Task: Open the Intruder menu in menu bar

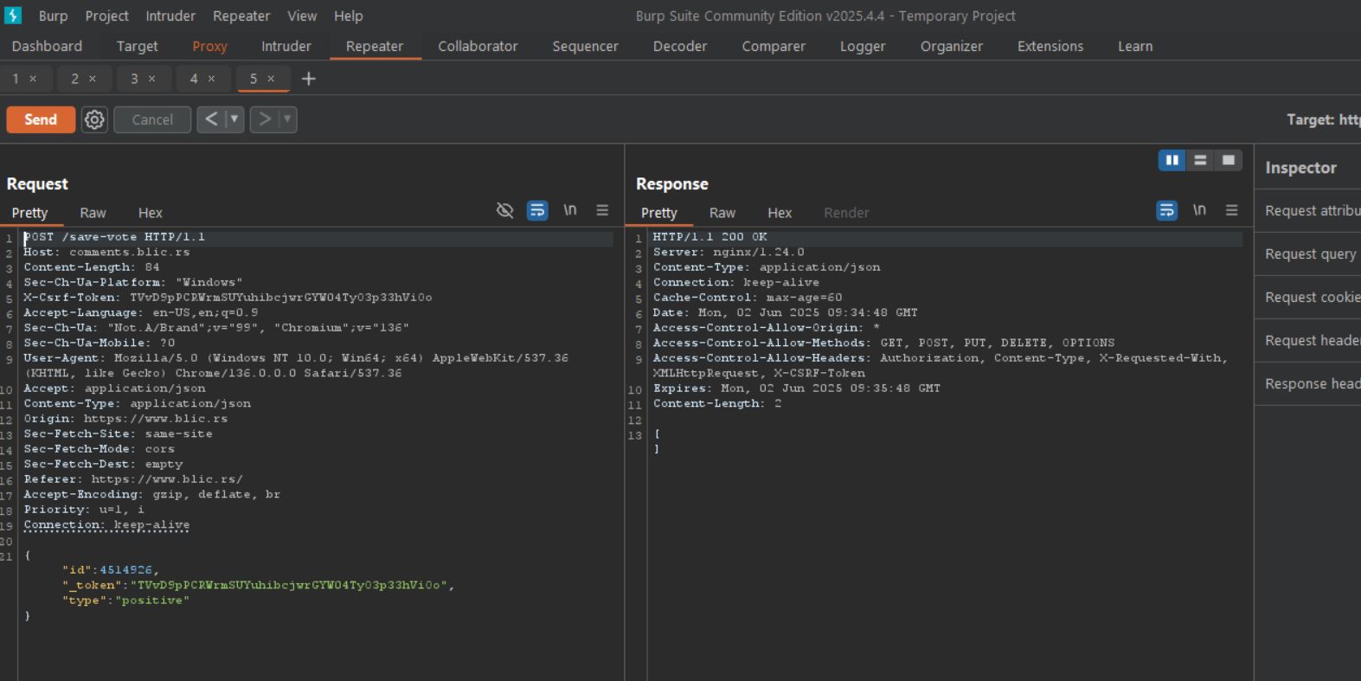Action: coord(170,16)
